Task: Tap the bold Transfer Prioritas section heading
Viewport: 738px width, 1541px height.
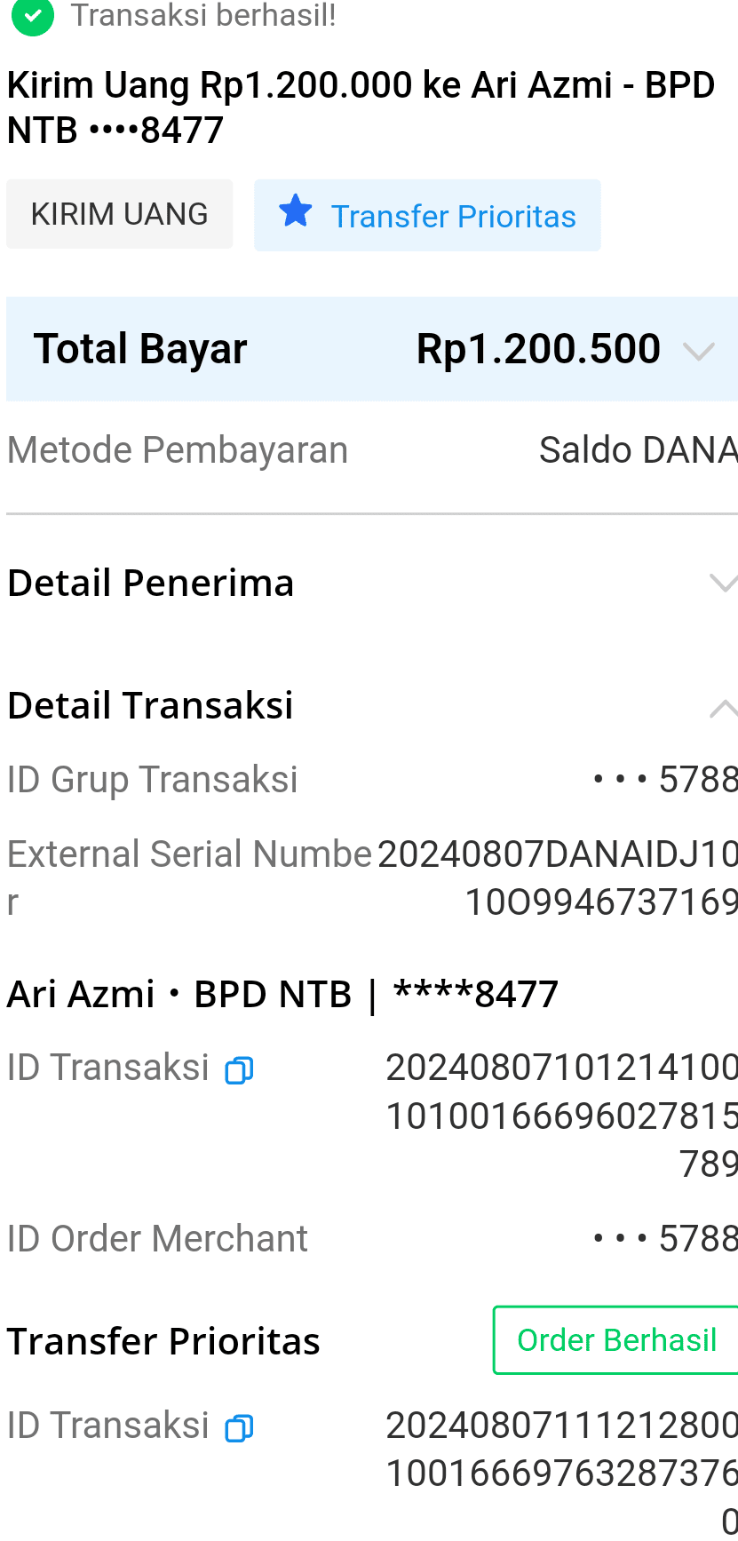Action: click(x=163, y=1341)
